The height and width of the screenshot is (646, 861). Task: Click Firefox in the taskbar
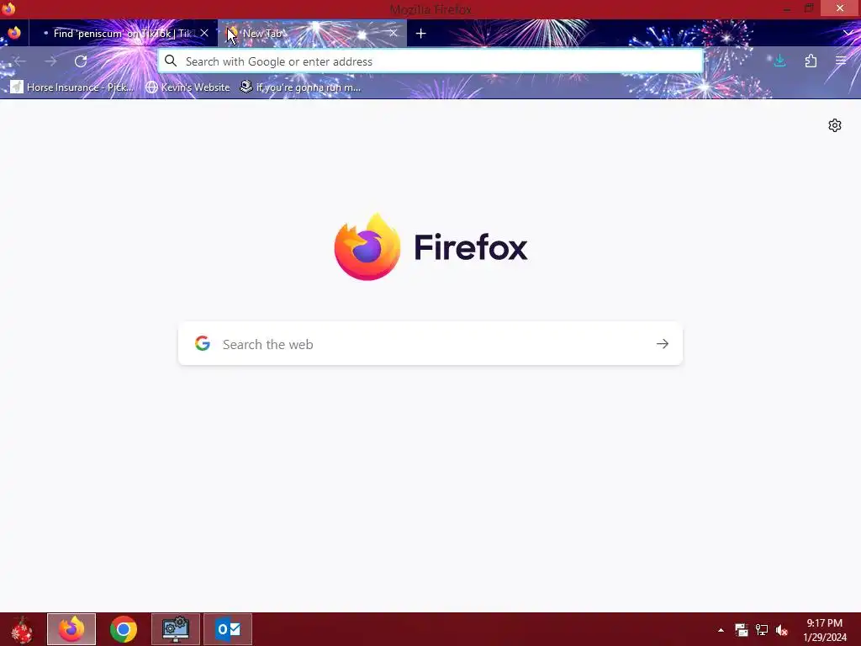pos(71,629)
